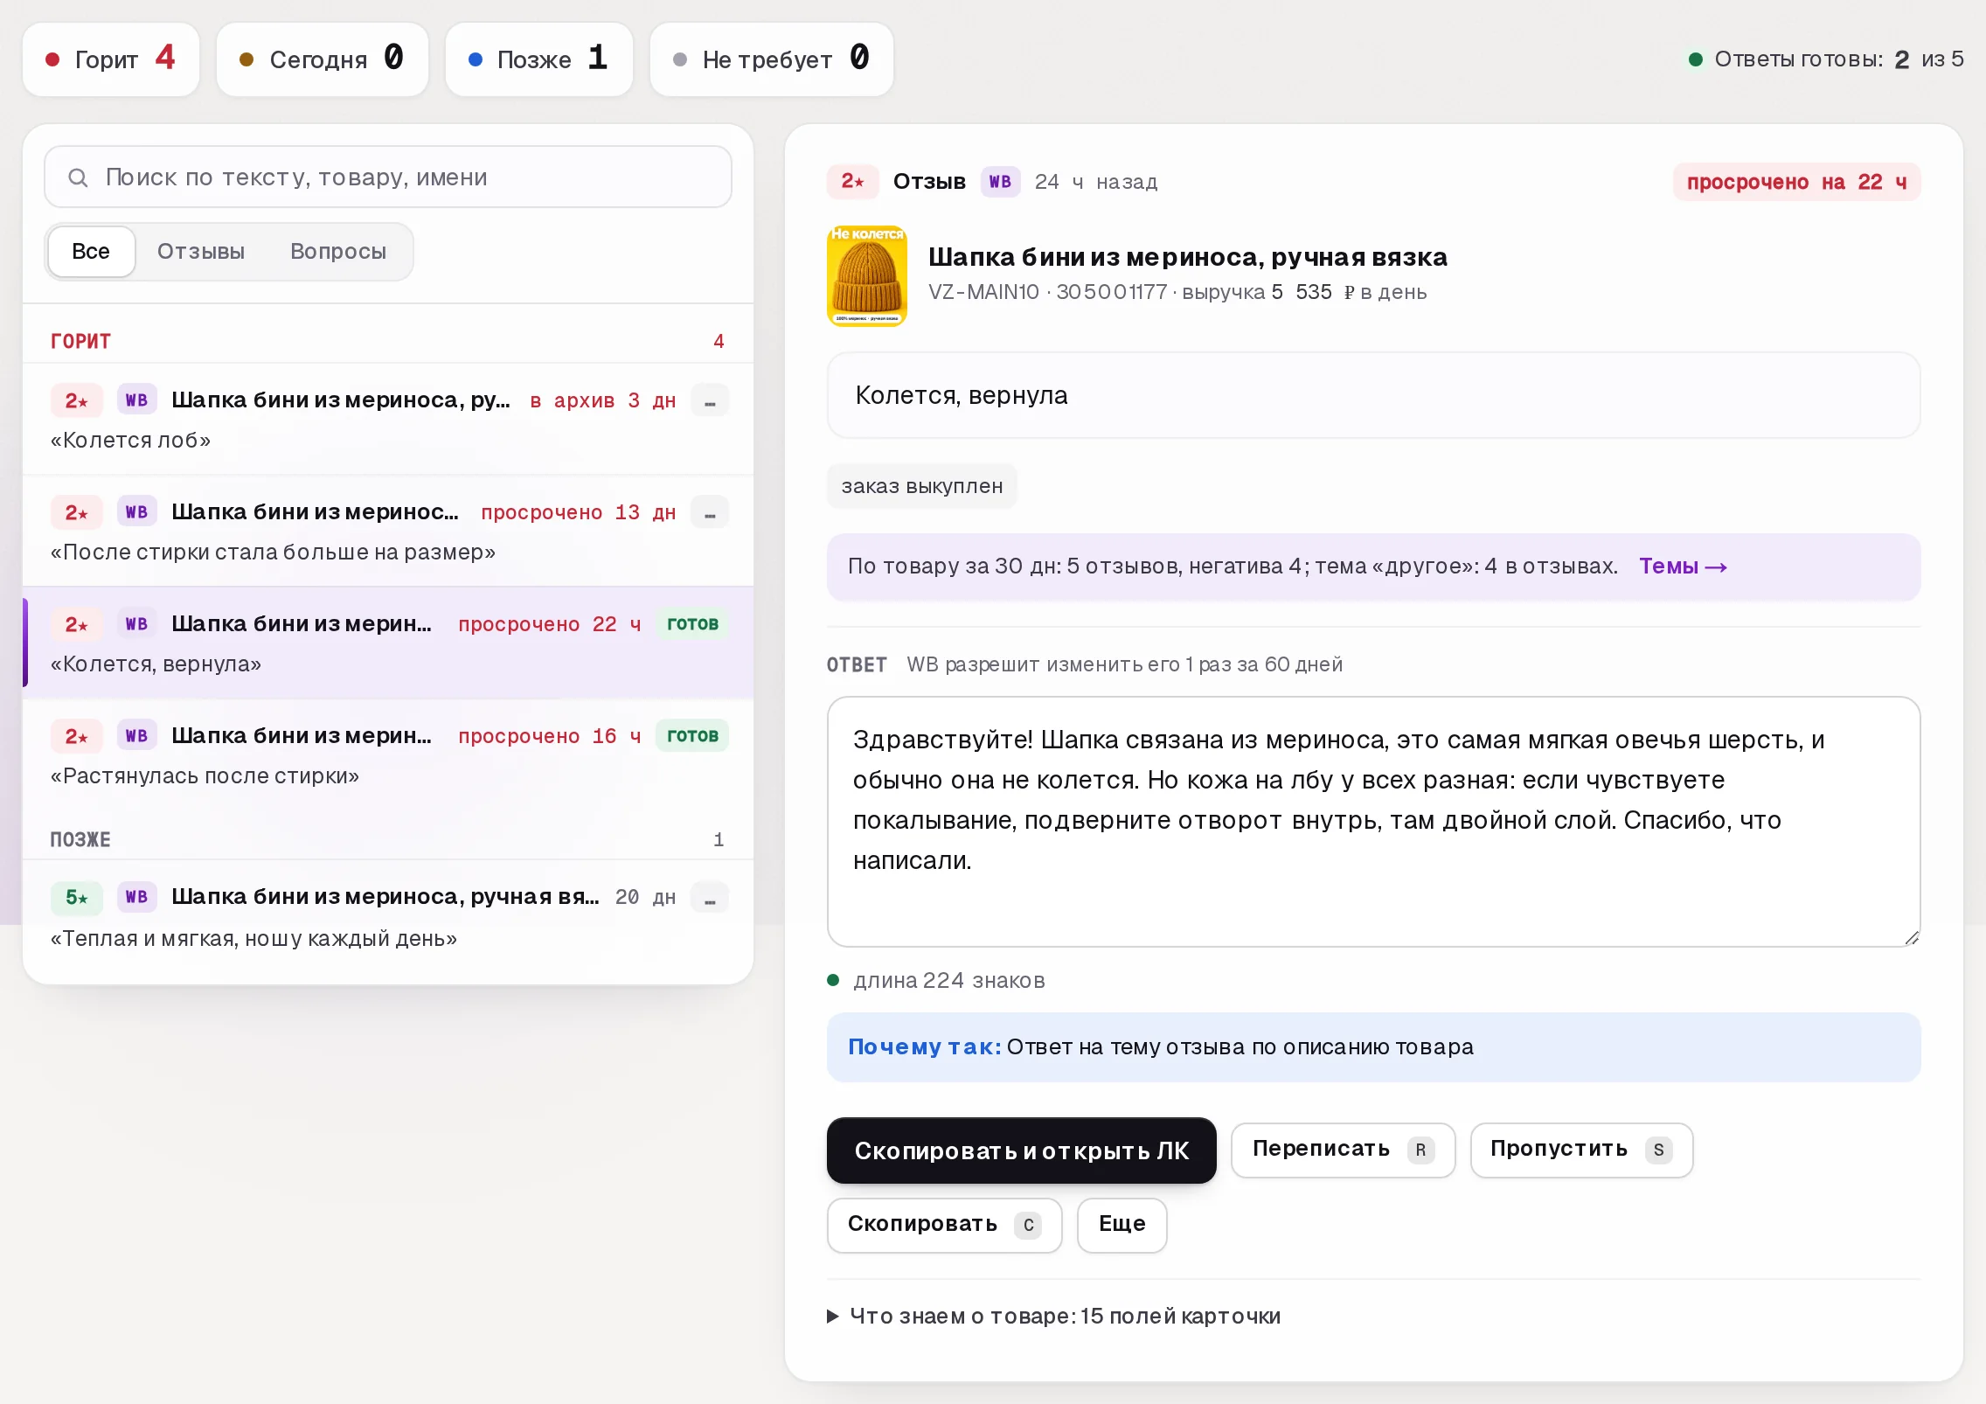Click the search magnifier icon

coord(78,177)
